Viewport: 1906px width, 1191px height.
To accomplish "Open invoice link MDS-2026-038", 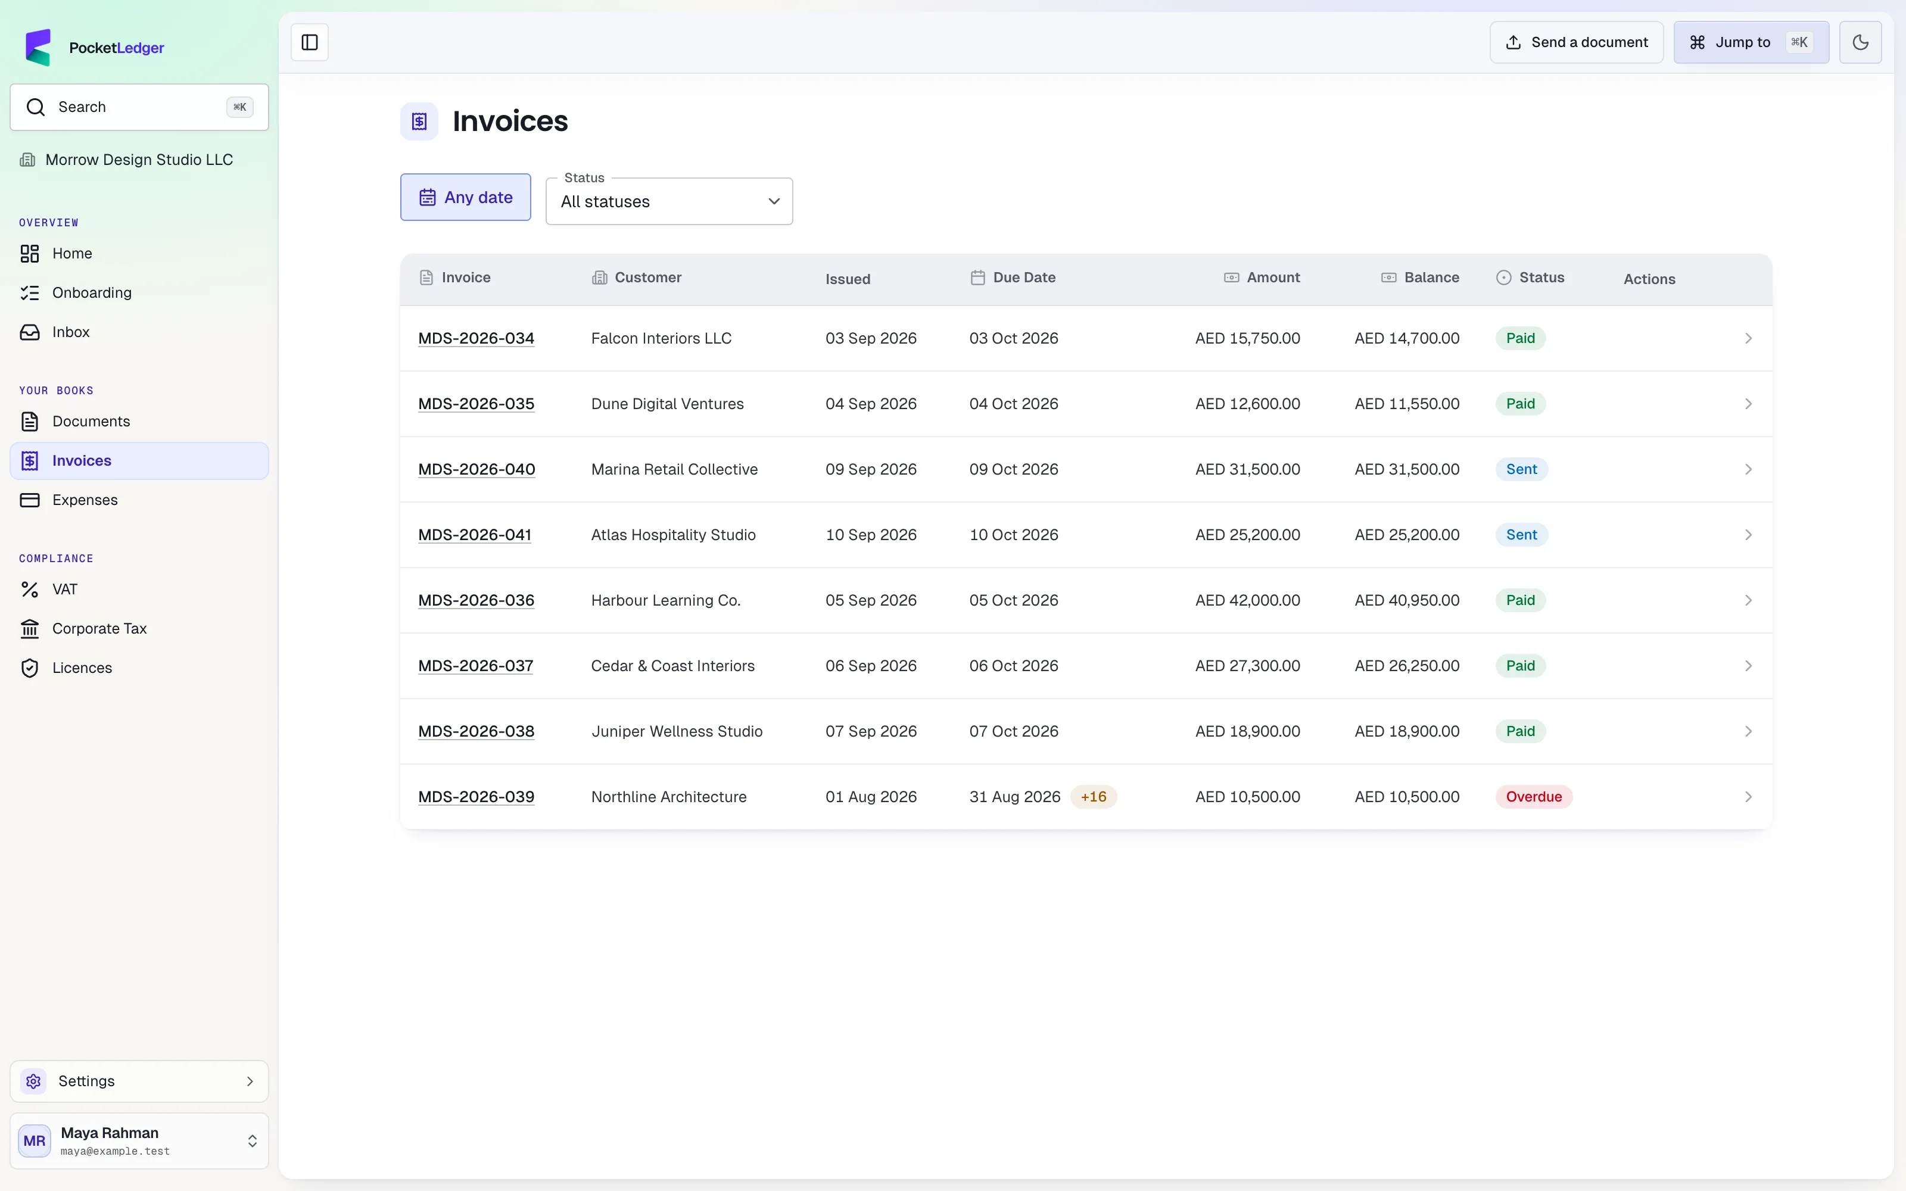I will tap(476, 732).
